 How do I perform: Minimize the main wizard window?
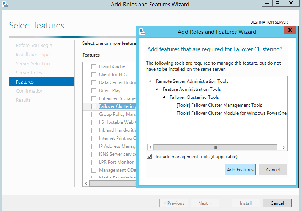click(x=267, y=3)
